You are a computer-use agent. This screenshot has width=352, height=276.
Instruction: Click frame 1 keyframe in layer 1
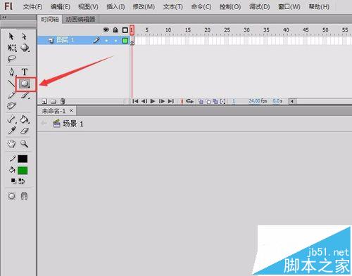(x=132, y=41)
